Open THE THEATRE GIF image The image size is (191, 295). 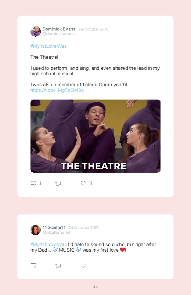(95, 136)
